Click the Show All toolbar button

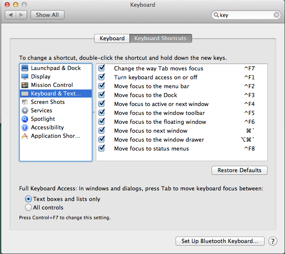[x=47, y=15]
